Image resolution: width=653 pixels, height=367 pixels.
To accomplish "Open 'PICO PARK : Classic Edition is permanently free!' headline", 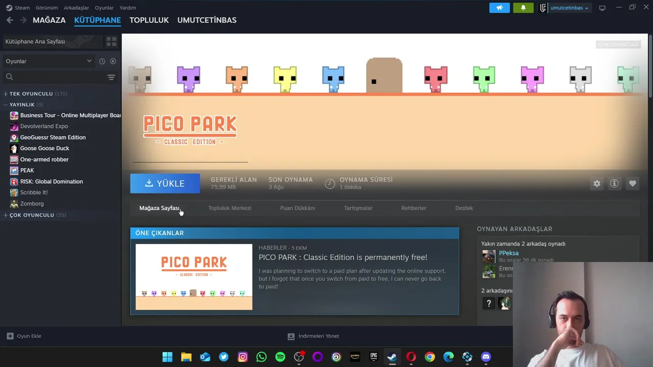I will tap(343, 257).
